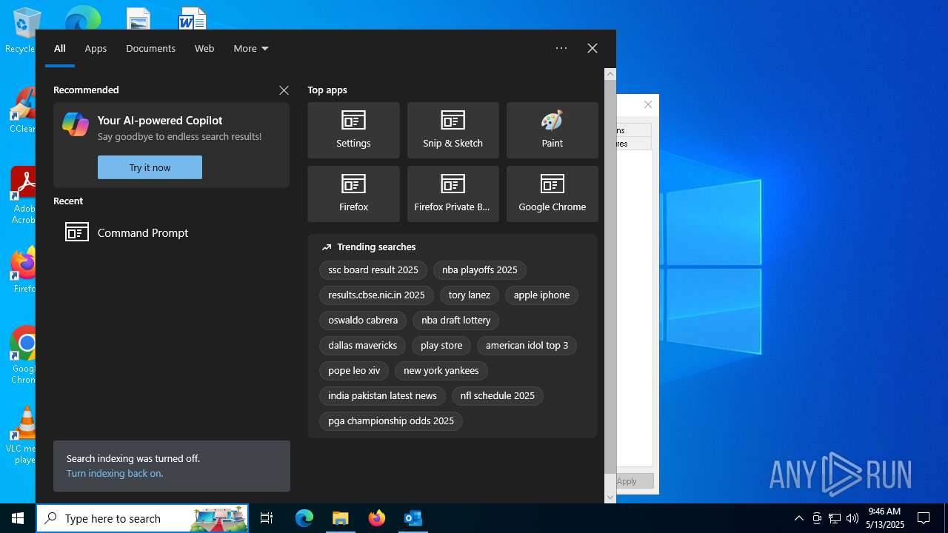Open the notification center
This screenshot has height=533, width=948.
pyautogui.click(x=924, y=518)
